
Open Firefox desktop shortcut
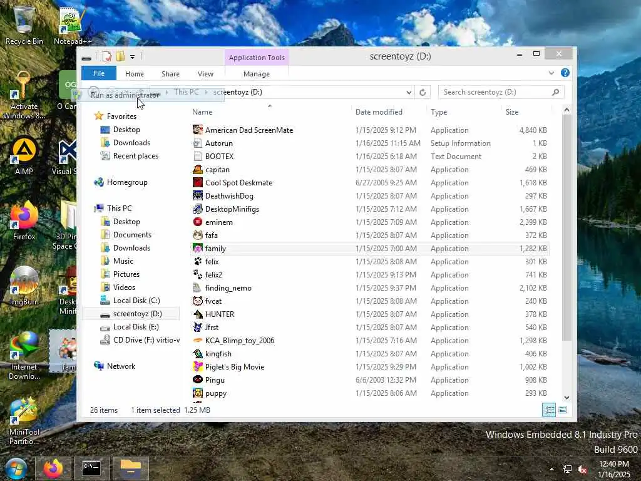pos(24,220)
